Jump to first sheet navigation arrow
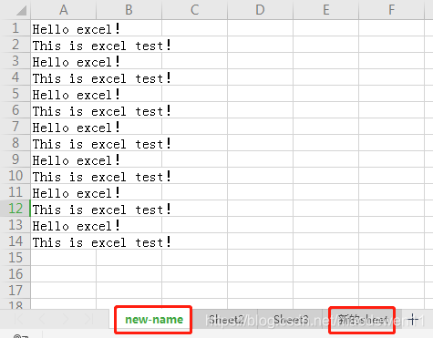 coord(19,319)
